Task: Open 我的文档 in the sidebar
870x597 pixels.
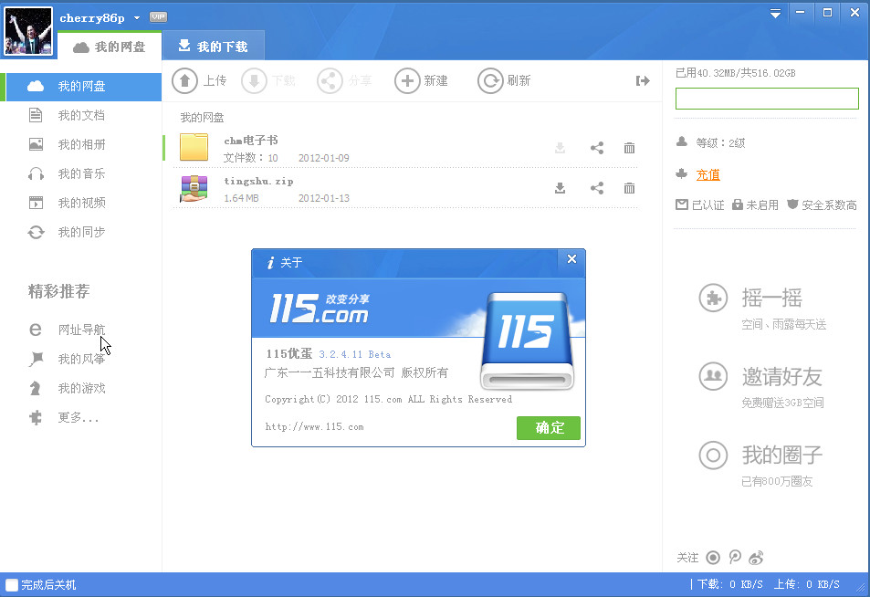Action: 81,115
